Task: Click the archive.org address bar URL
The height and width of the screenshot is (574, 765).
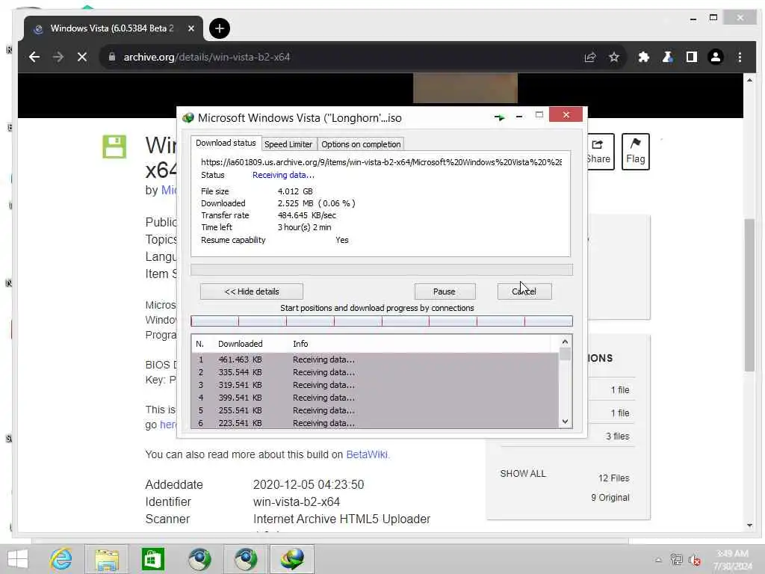Action: point(207,57)
